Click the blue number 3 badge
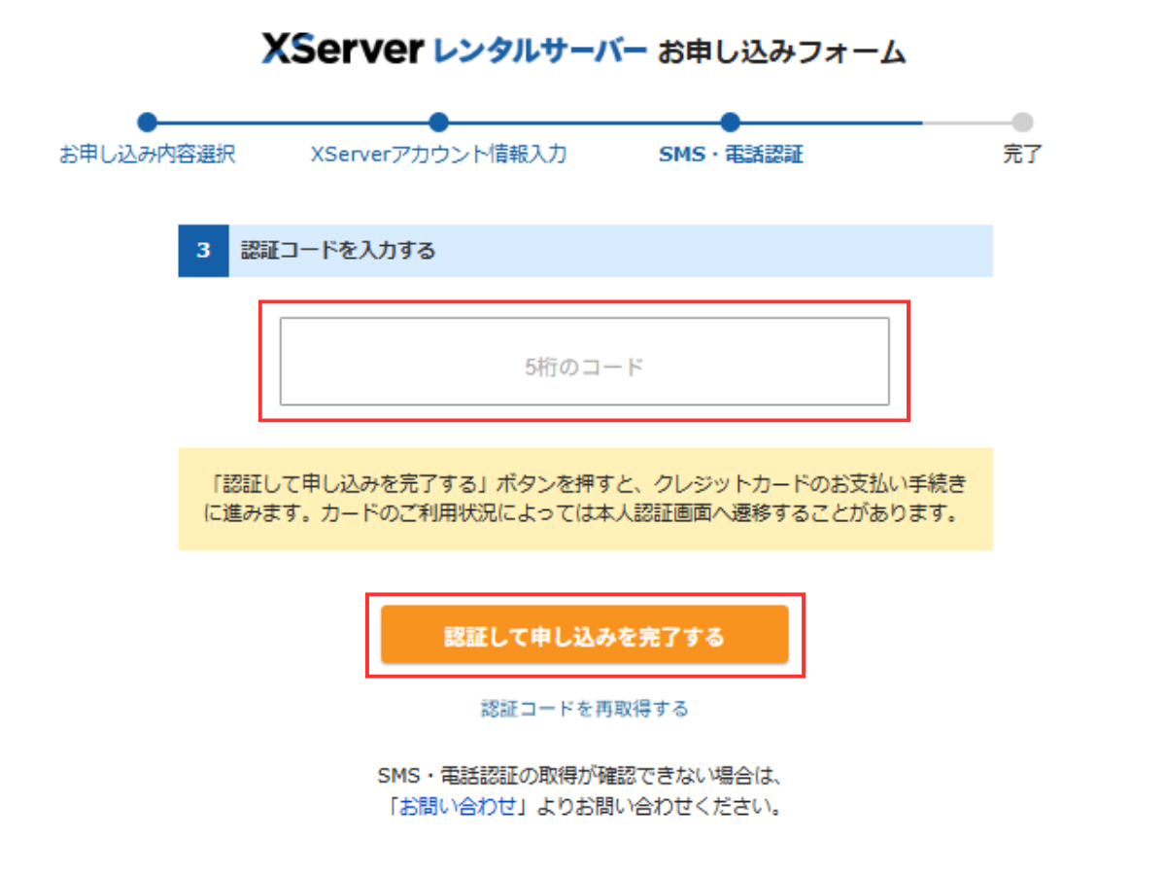The width and height of the screenshot is (1166, 875). point(203,251)
